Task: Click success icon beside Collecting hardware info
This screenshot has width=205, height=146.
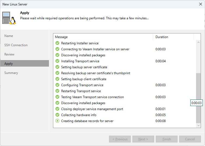Action: pyautogui.click(x=57, y=115)
